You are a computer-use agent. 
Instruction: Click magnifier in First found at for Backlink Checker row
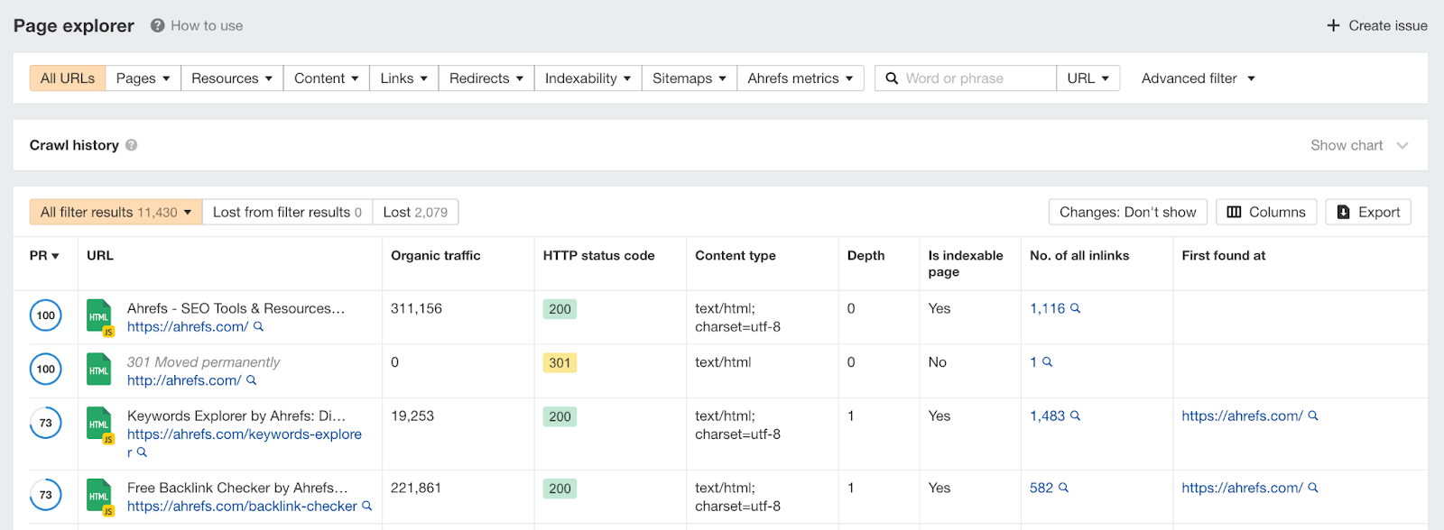click(1313, 488)
